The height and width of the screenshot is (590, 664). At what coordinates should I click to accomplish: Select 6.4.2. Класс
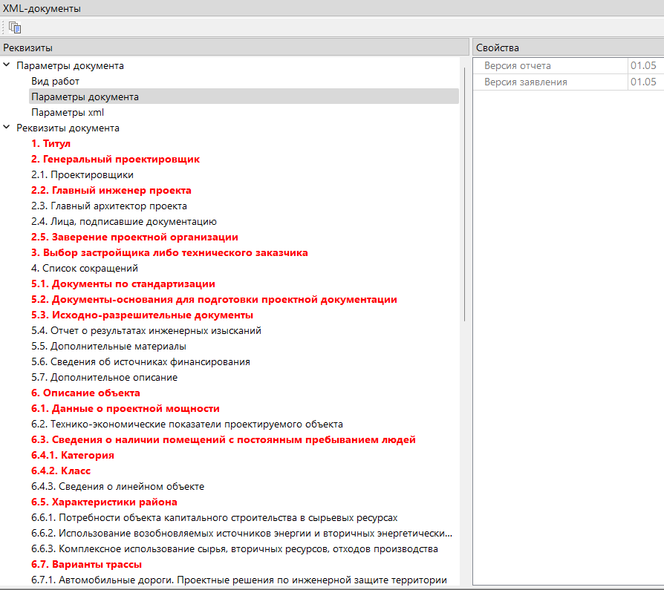[61, 471]
